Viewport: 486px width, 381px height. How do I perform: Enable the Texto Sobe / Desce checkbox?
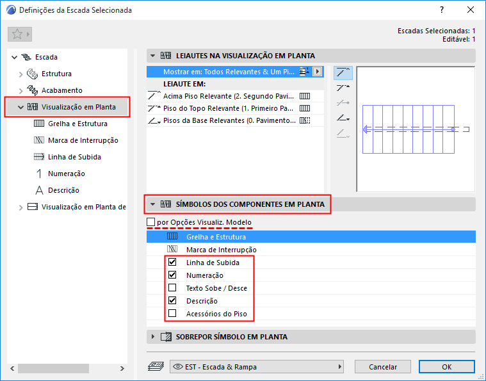coord(172,288)
